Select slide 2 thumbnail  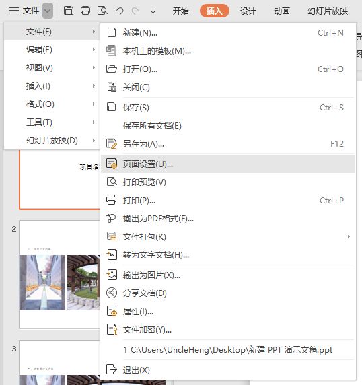pyautogui.click(x=60, y=275)
